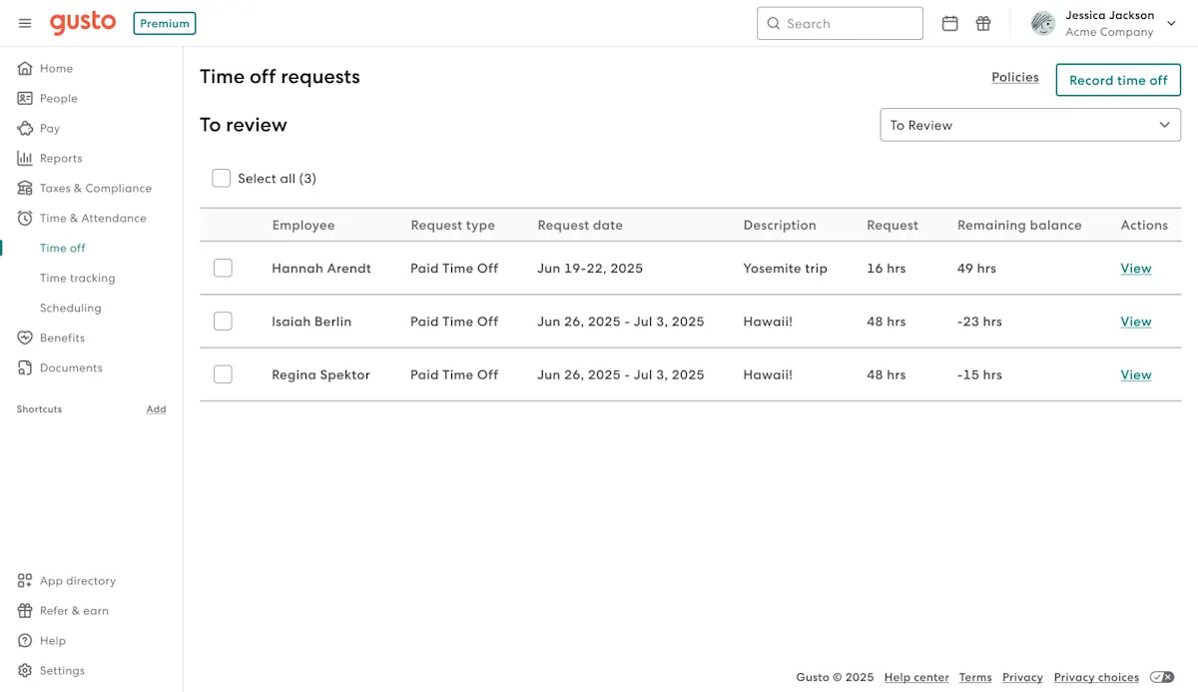Select Hannah Arendt's request checkbox
The height and width of the screenshot is (692, 1198).
tap(223, 268)
